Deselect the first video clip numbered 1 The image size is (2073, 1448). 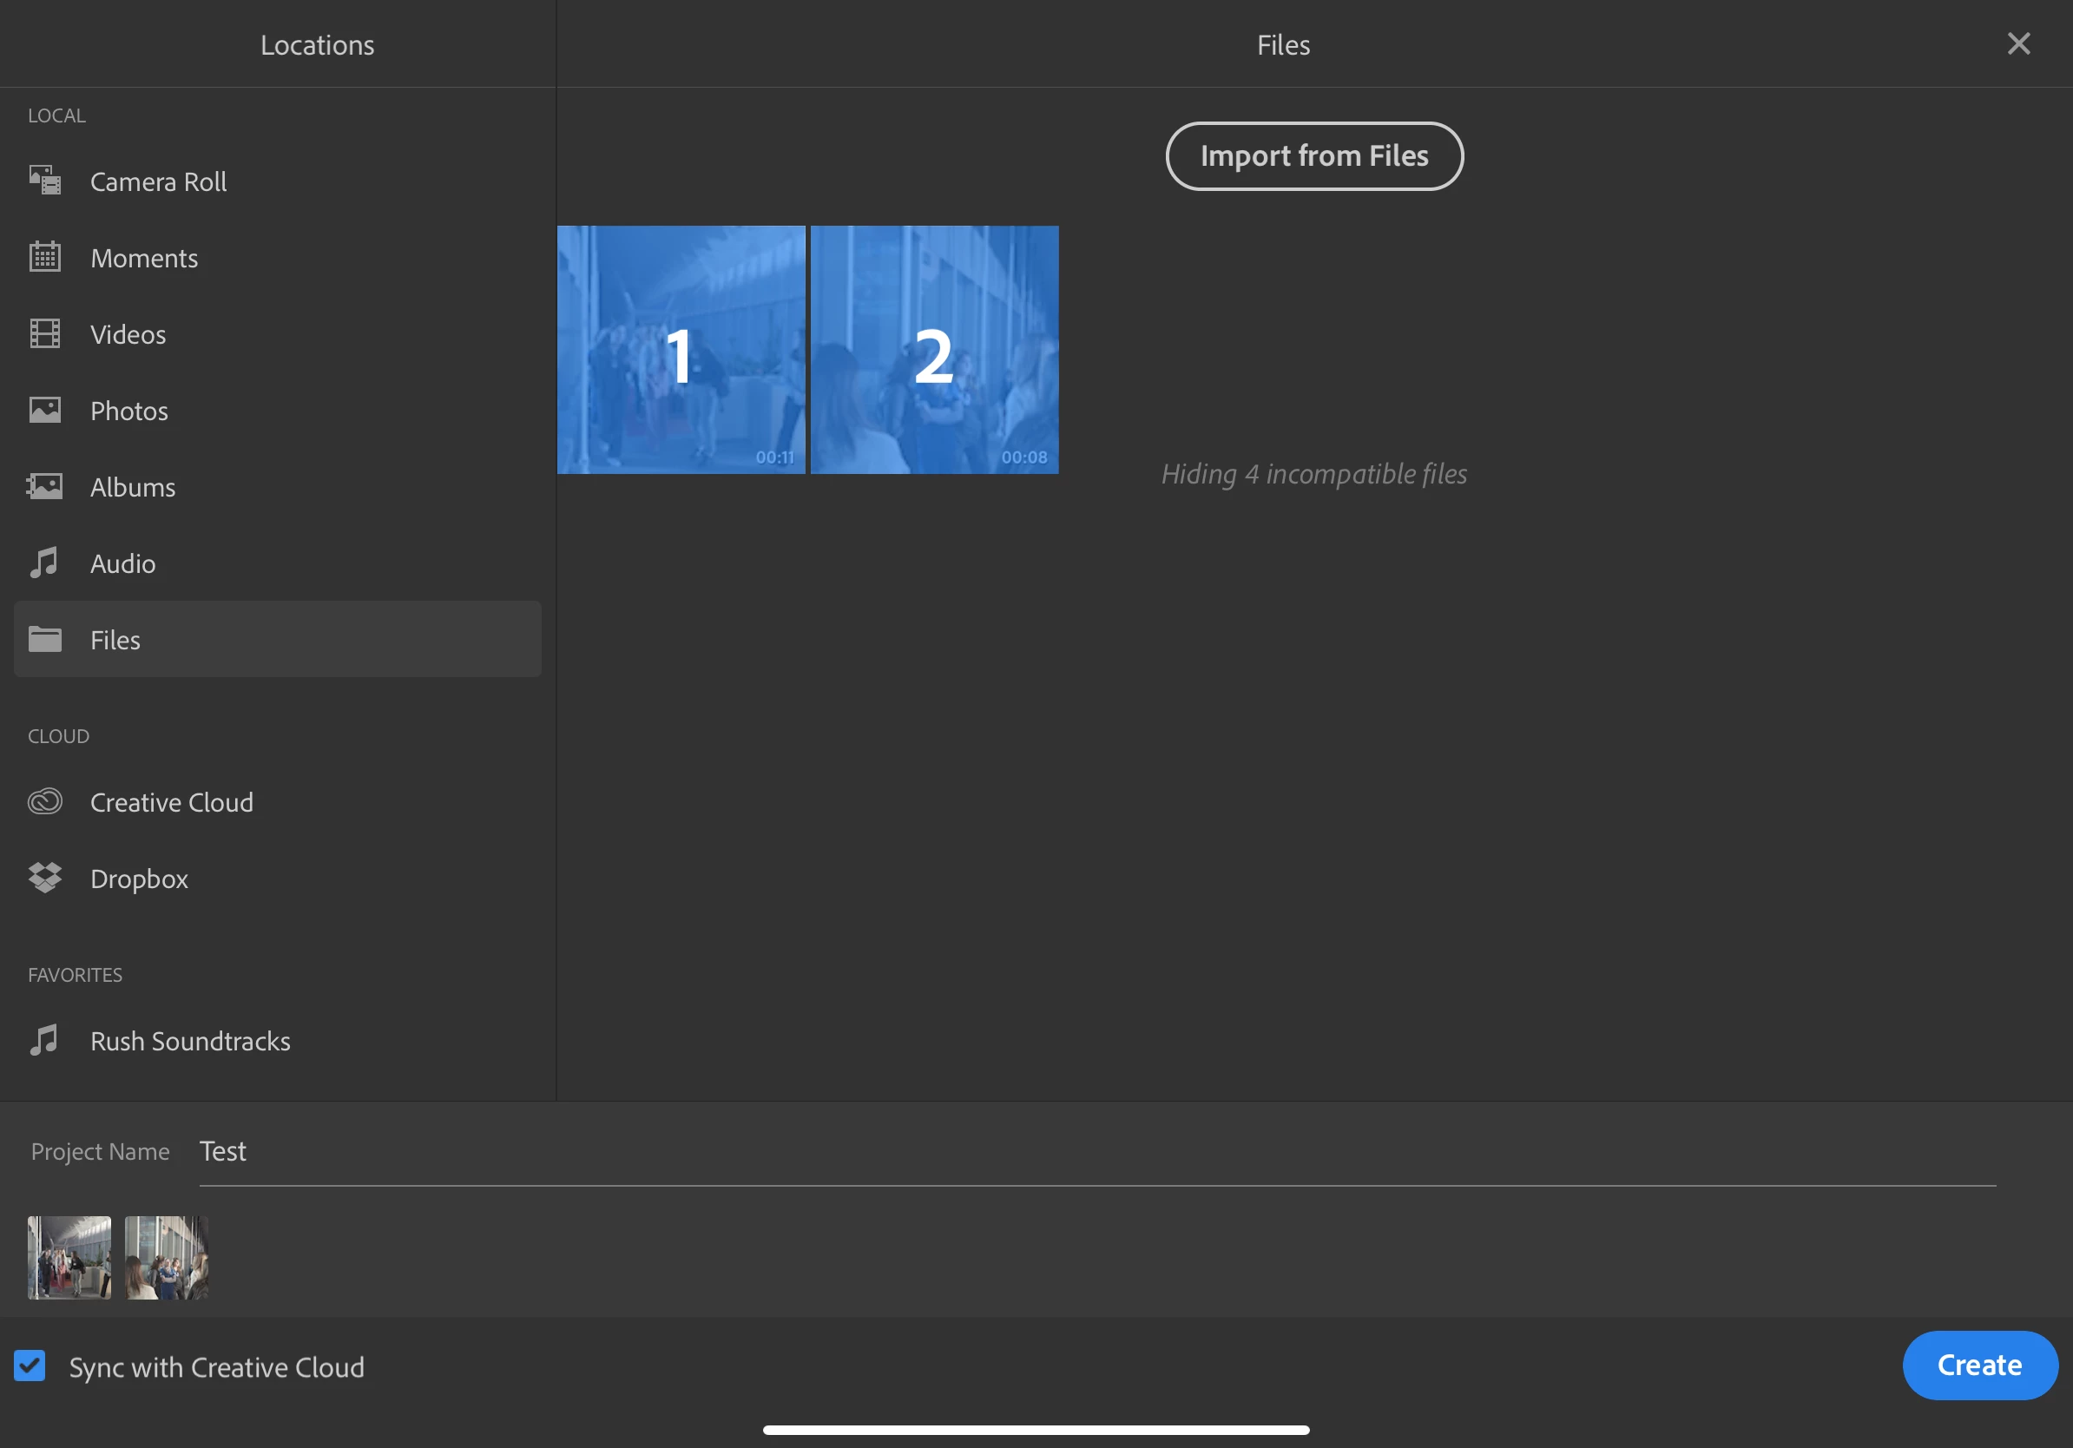[681, 350]
